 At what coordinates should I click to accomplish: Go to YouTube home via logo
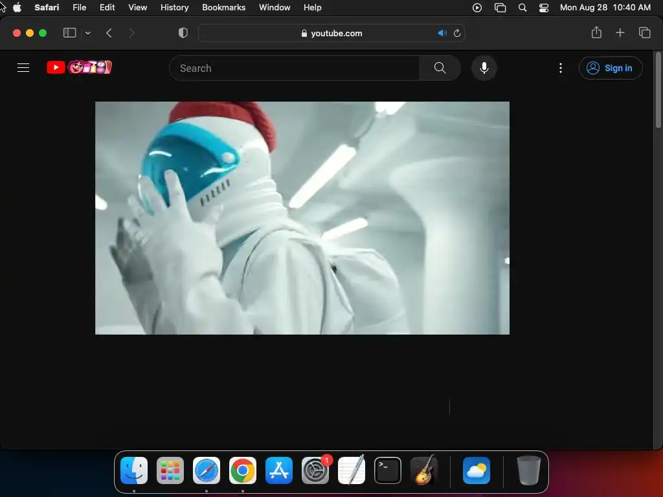[x=79, y=67]
